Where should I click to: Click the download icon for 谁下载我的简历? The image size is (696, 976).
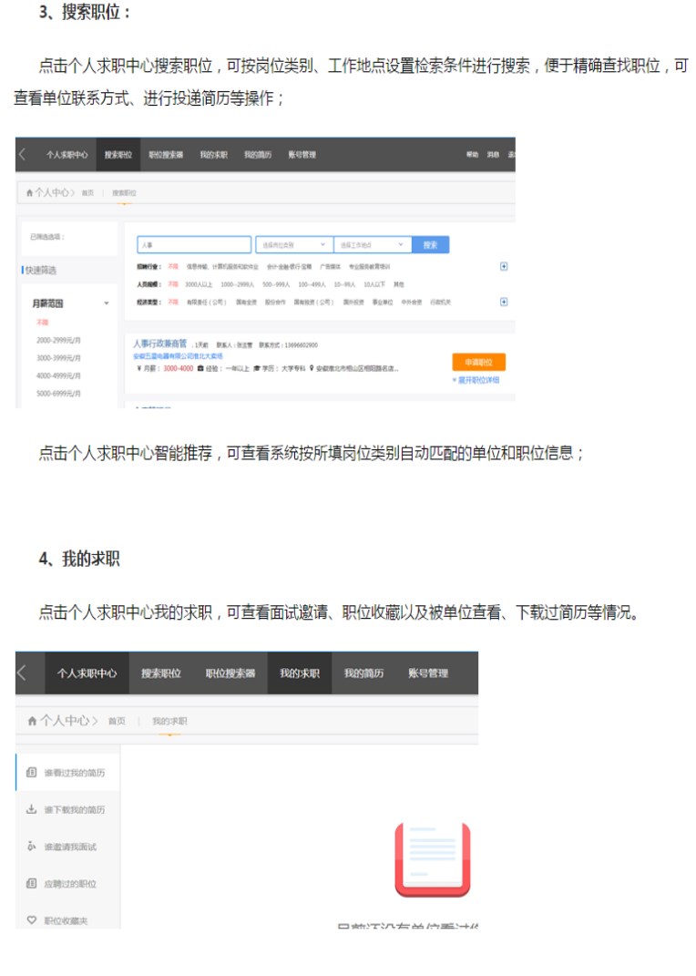pos(32,809)
